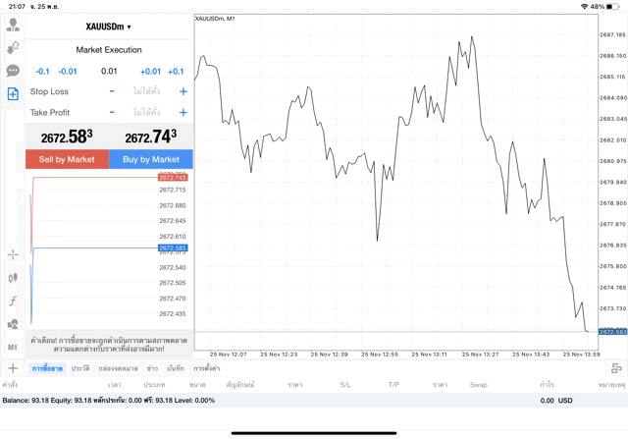Click Buy by Market button

(x=151, y=159)
